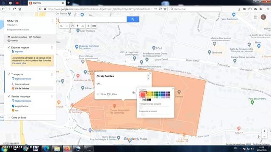The height and width of the screenshot is (152, 271).
Task: Switch to the pinned YouTube tab
Action: tap(17, 3)
